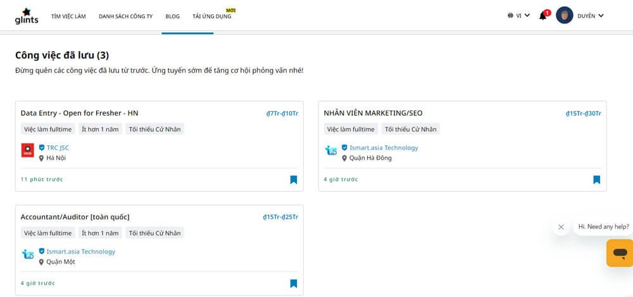Remove bookmark from Accountant/Auditor job

pos(294,283)
